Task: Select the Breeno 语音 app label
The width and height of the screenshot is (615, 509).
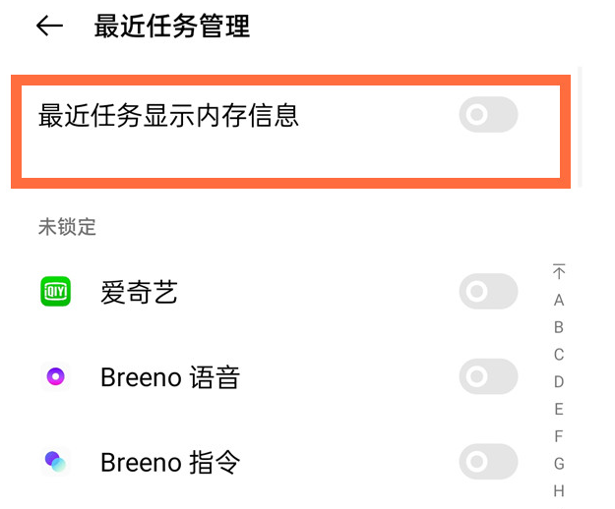Action: [170, 377]
